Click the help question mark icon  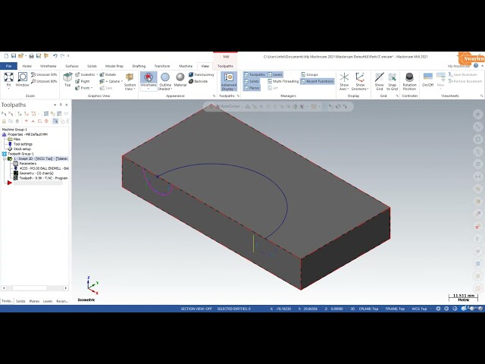[x=476, y=66]
